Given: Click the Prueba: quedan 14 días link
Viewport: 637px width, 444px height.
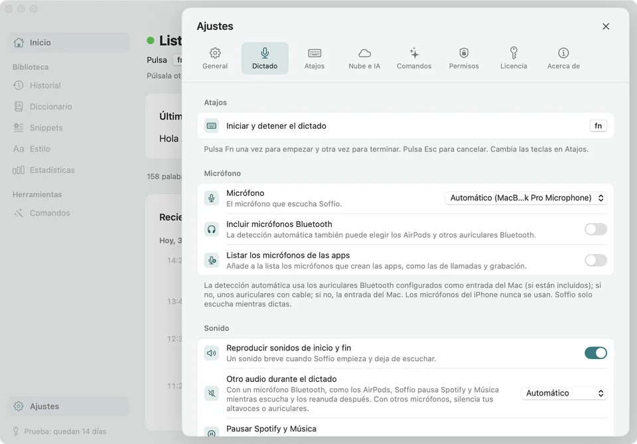Looking at the screenshot, I should point(65,431).
